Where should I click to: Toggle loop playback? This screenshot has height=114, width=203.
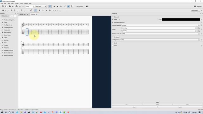(61, 6)
